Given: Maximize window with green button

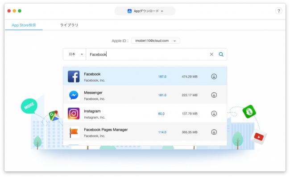Looking at the screenshot, I should [x=20, y=11].
